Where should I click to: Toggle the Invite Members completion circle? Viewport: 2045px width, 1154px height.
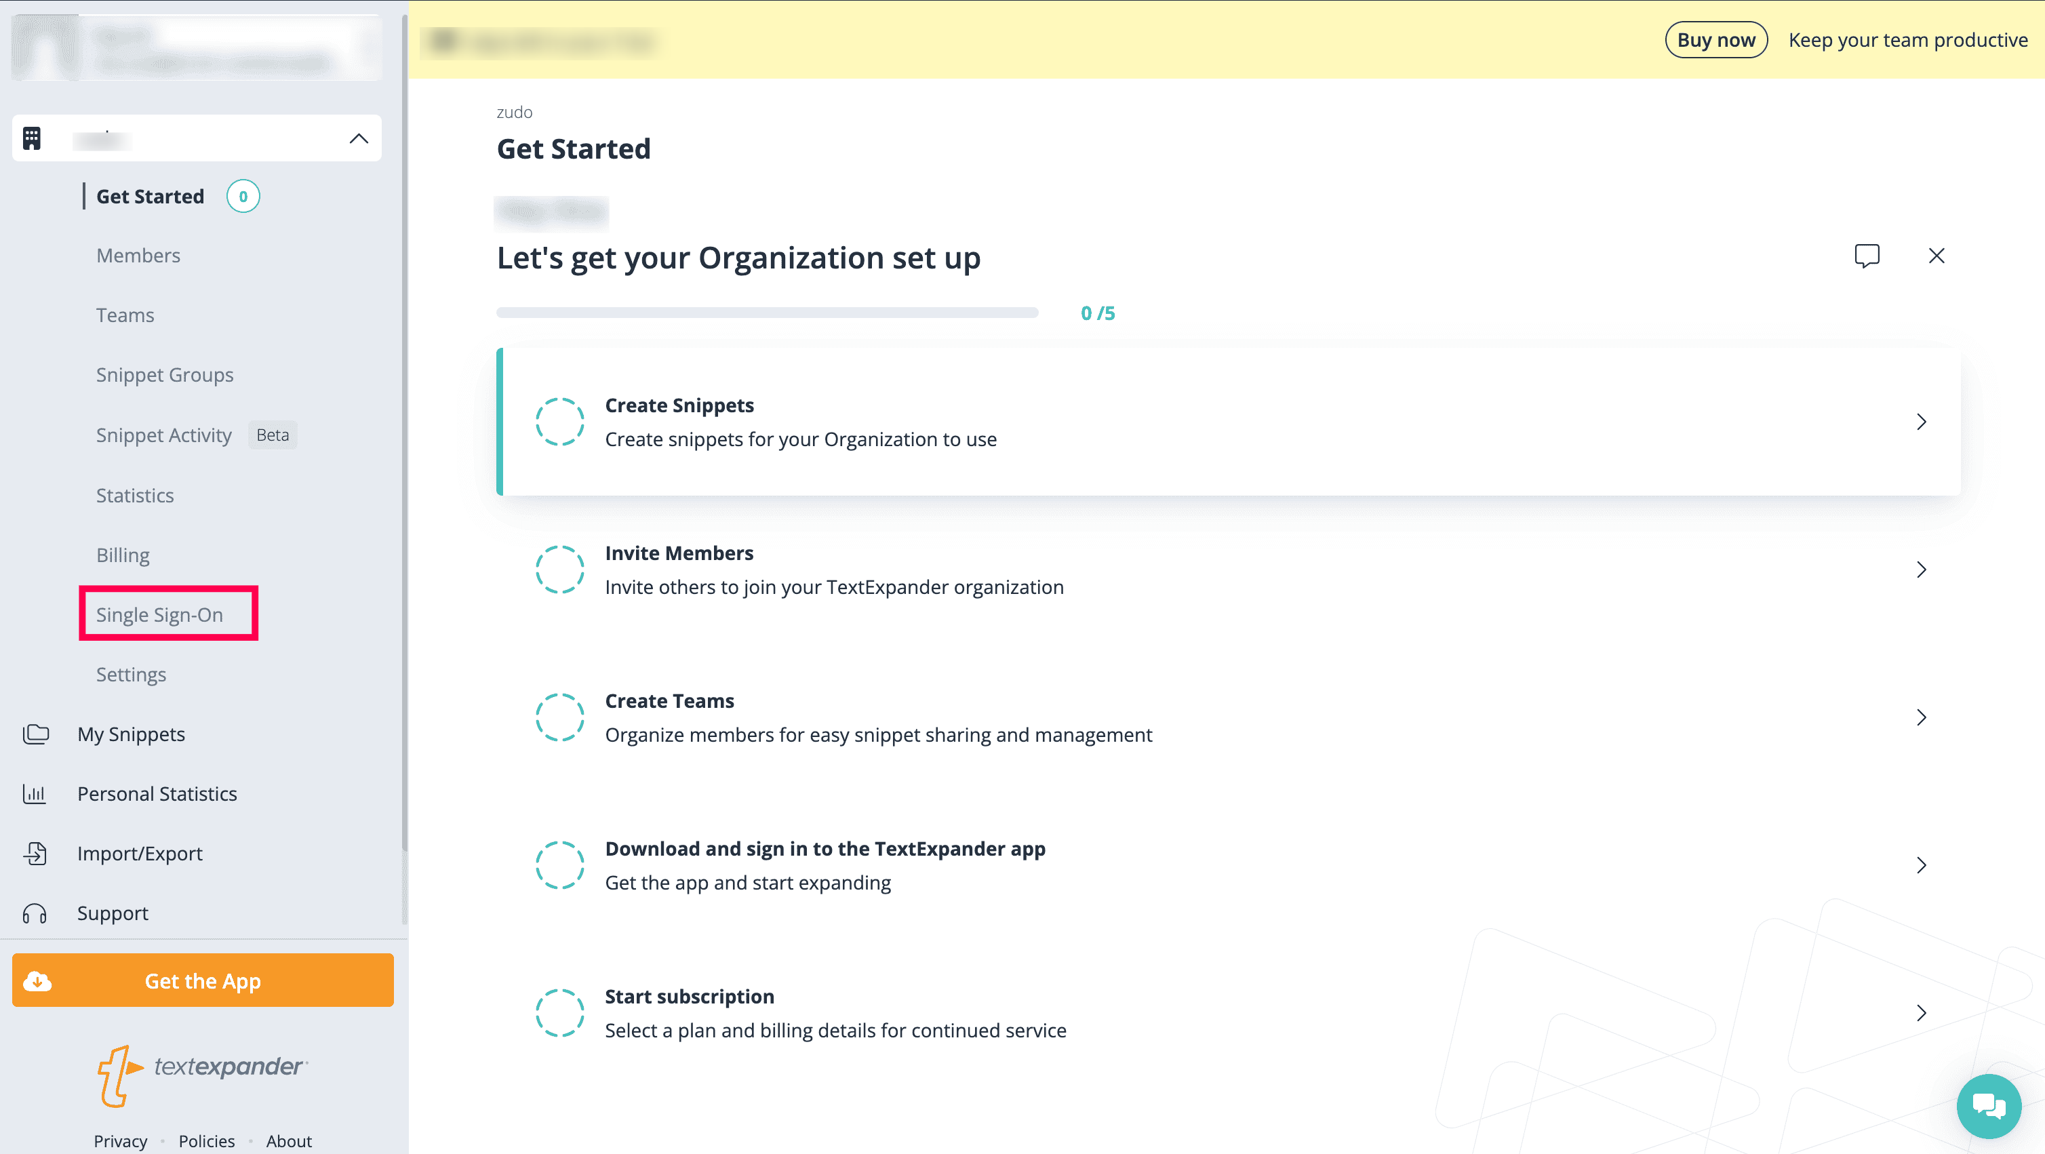(559, 569)
